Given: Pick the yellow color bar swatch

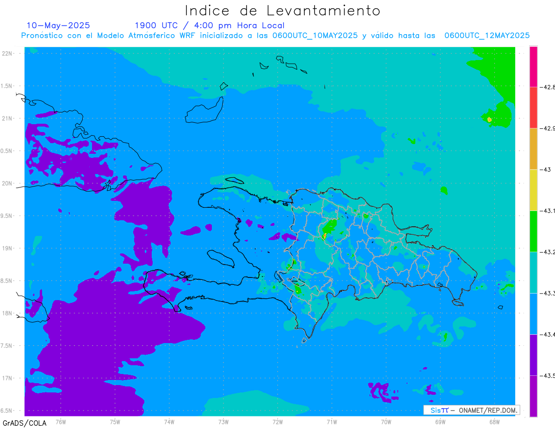Looking at the screenshot, I should (533, 190).
